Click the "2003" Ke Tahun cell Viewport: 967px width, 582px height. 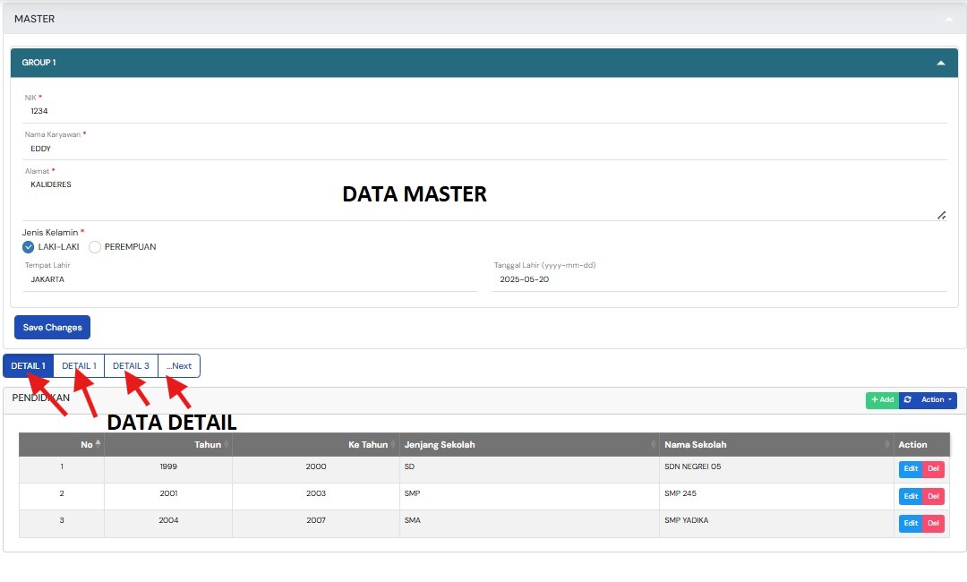[x=316, y=494]
